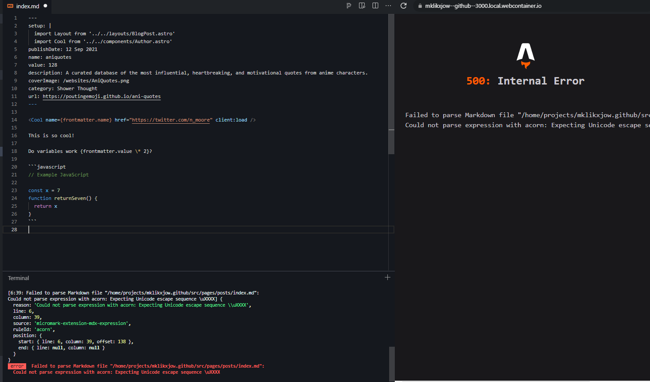Screen dimensions: 650x382
Task: Refresh the preview with the reload icon
Action: pyautogui.click(x=404, y=6)
